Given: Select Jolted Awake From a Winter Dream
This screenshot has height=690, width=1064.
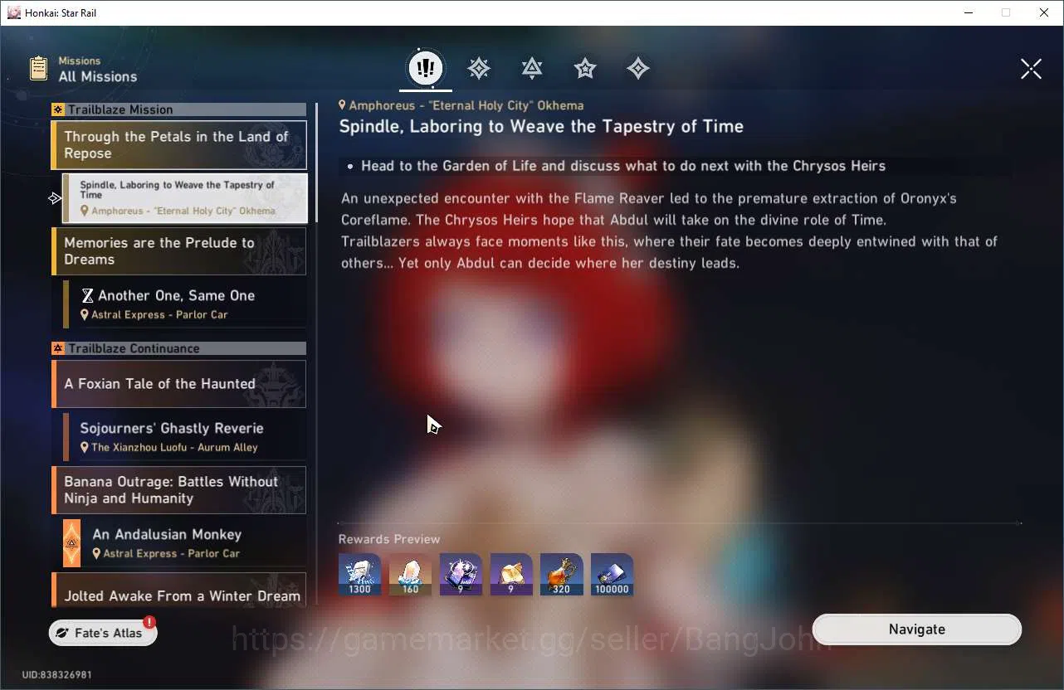Looking at the screenshot, I should (x=179, y=589).
